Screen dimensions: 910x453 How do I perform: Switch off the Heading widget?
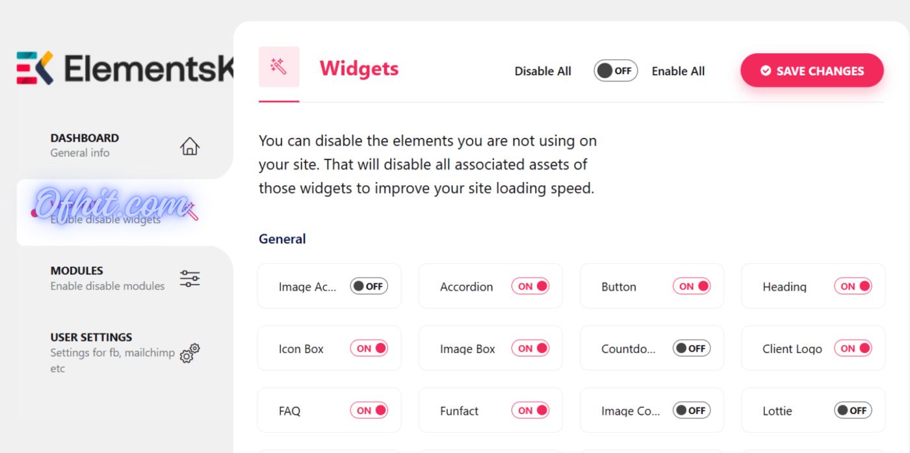coord(852,286)
